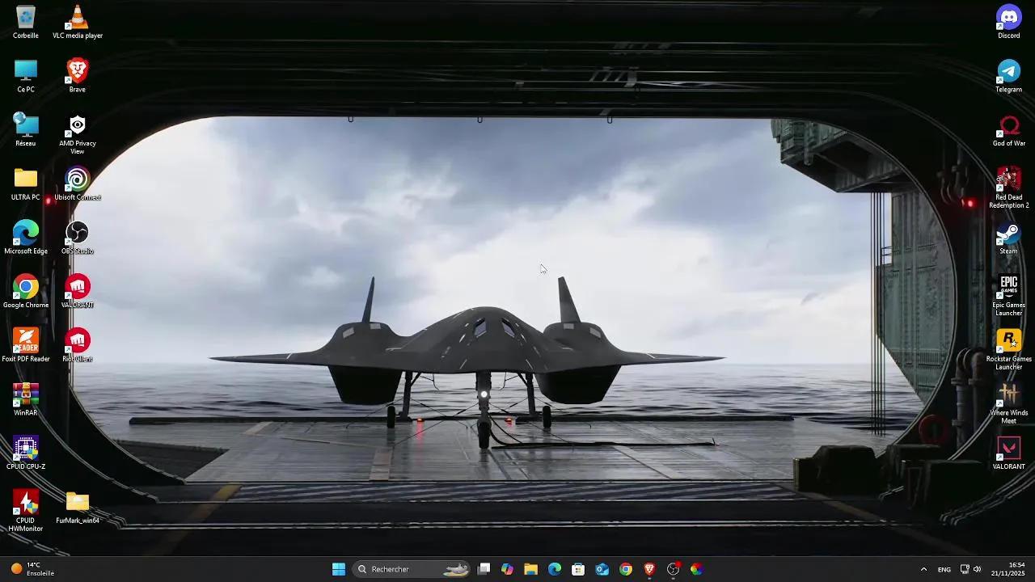The height and width of the screenshot is (582, 1035).
Task: Launch CPUID CPU-Z shortcut
Action: (x=26, y=453)
